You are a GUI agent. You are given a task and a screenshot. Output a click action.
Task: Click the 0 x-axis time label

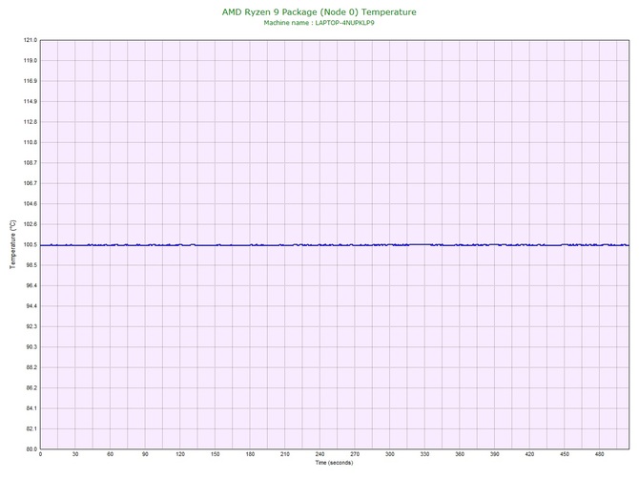click(40, 454)
